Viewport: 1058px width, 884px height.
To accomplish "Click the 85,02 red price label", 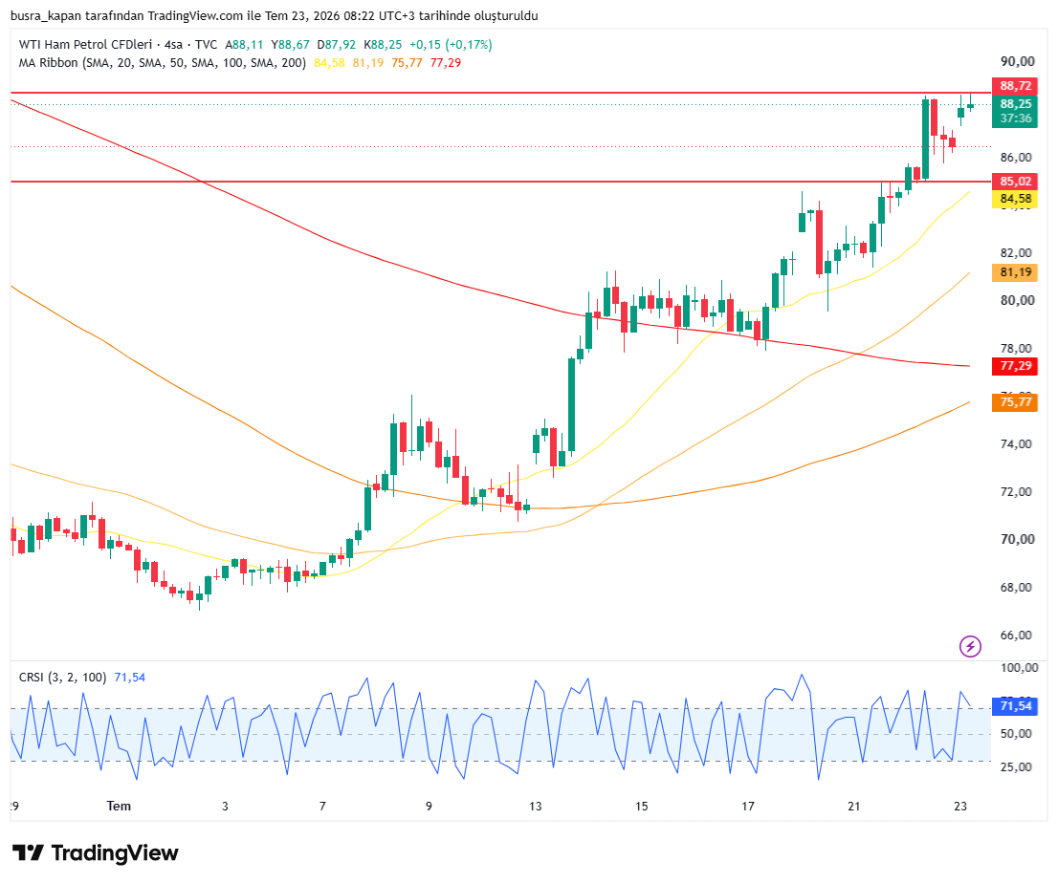I will point(1015,182).
